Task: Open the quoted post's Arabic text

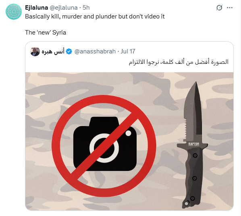Action: click(179, 62)
